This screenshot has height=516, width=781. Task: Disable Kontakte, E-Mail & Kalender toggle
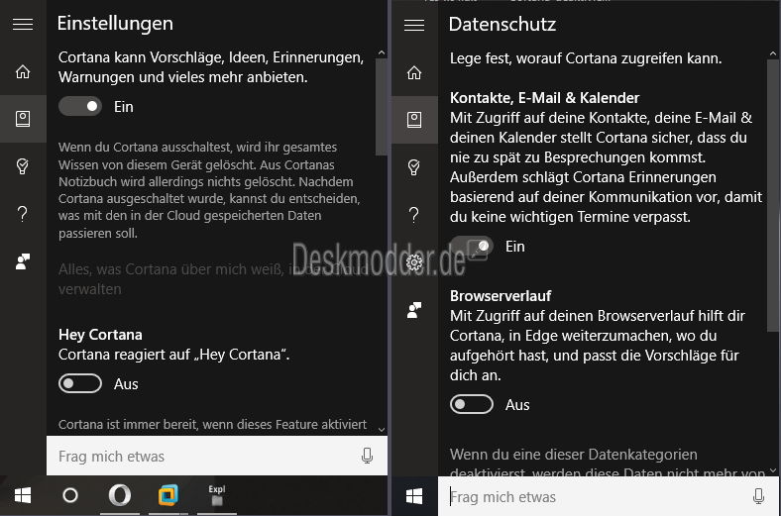(x=472, y=246)
